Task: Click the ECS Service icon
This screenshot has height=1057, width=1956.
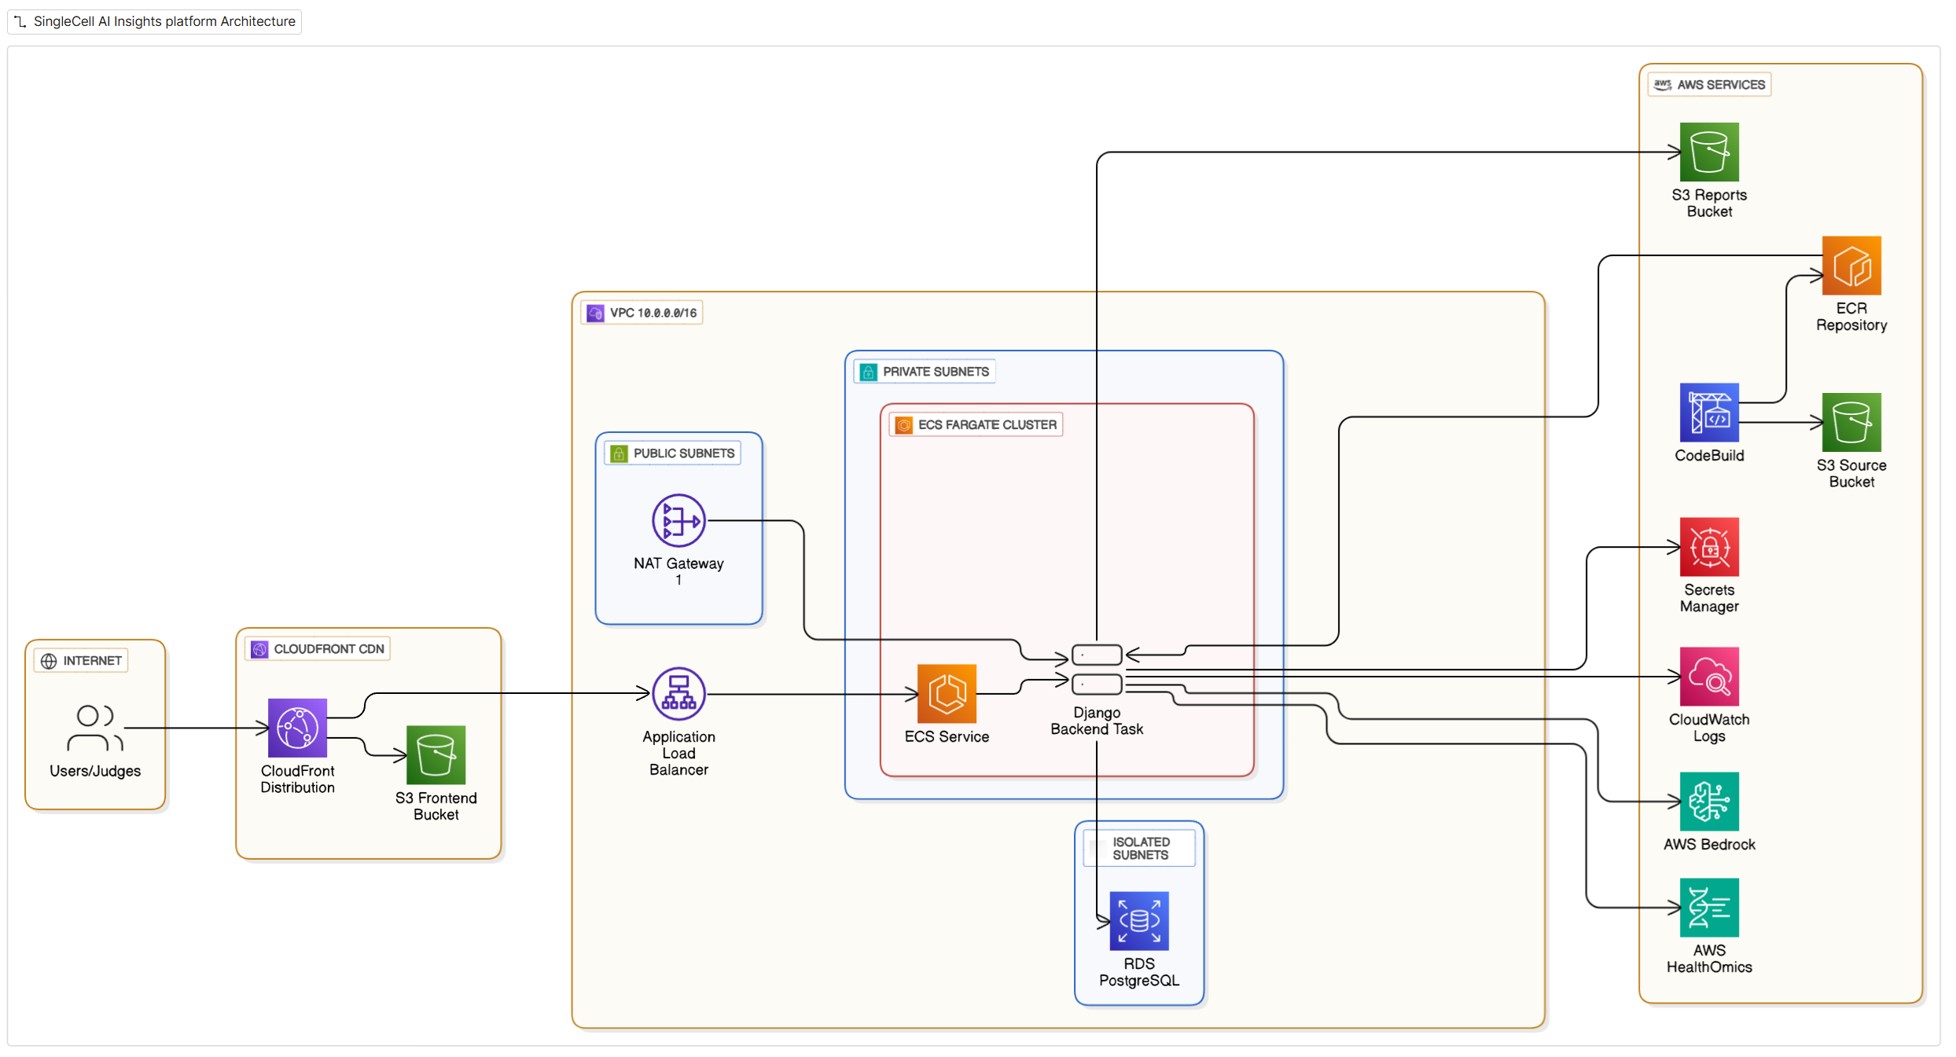Action: [947, 694]
